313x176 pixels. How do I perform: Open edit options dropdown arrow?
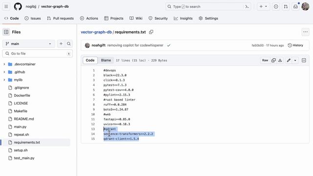(x=295, y=60)
